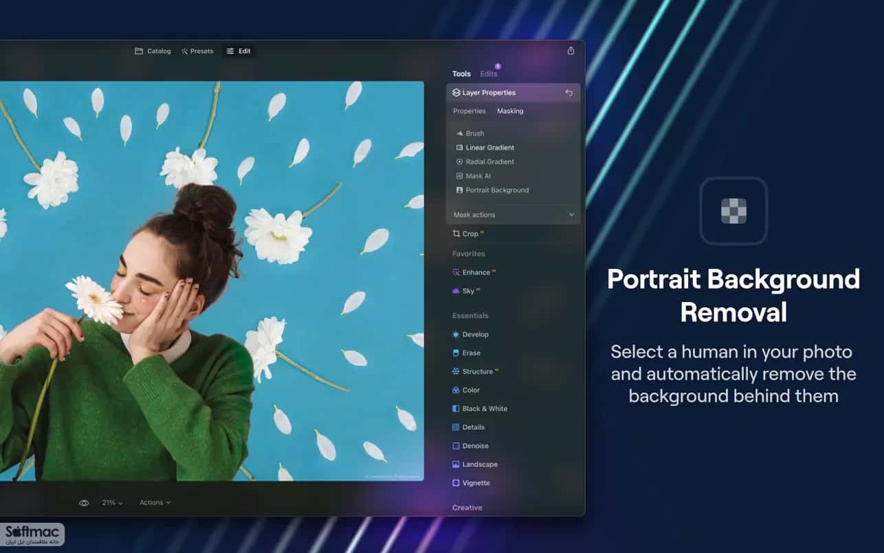Open the Structure AI tool
The width and height of the screenshot is (884, 553).
[x=475, y=371]
